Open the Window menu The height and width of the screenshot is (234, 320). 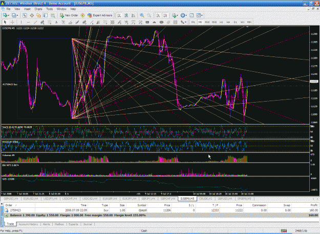[x=61, y=9]
